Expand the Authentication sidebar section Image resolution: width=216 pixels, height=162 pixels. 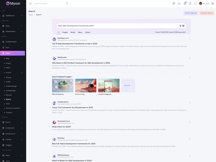[x=13, y=42]
